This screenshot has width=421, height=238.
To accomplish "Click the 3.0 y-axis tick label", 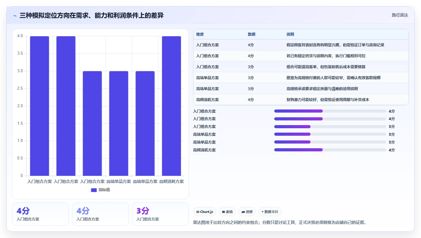I will (x=20, y=71).
